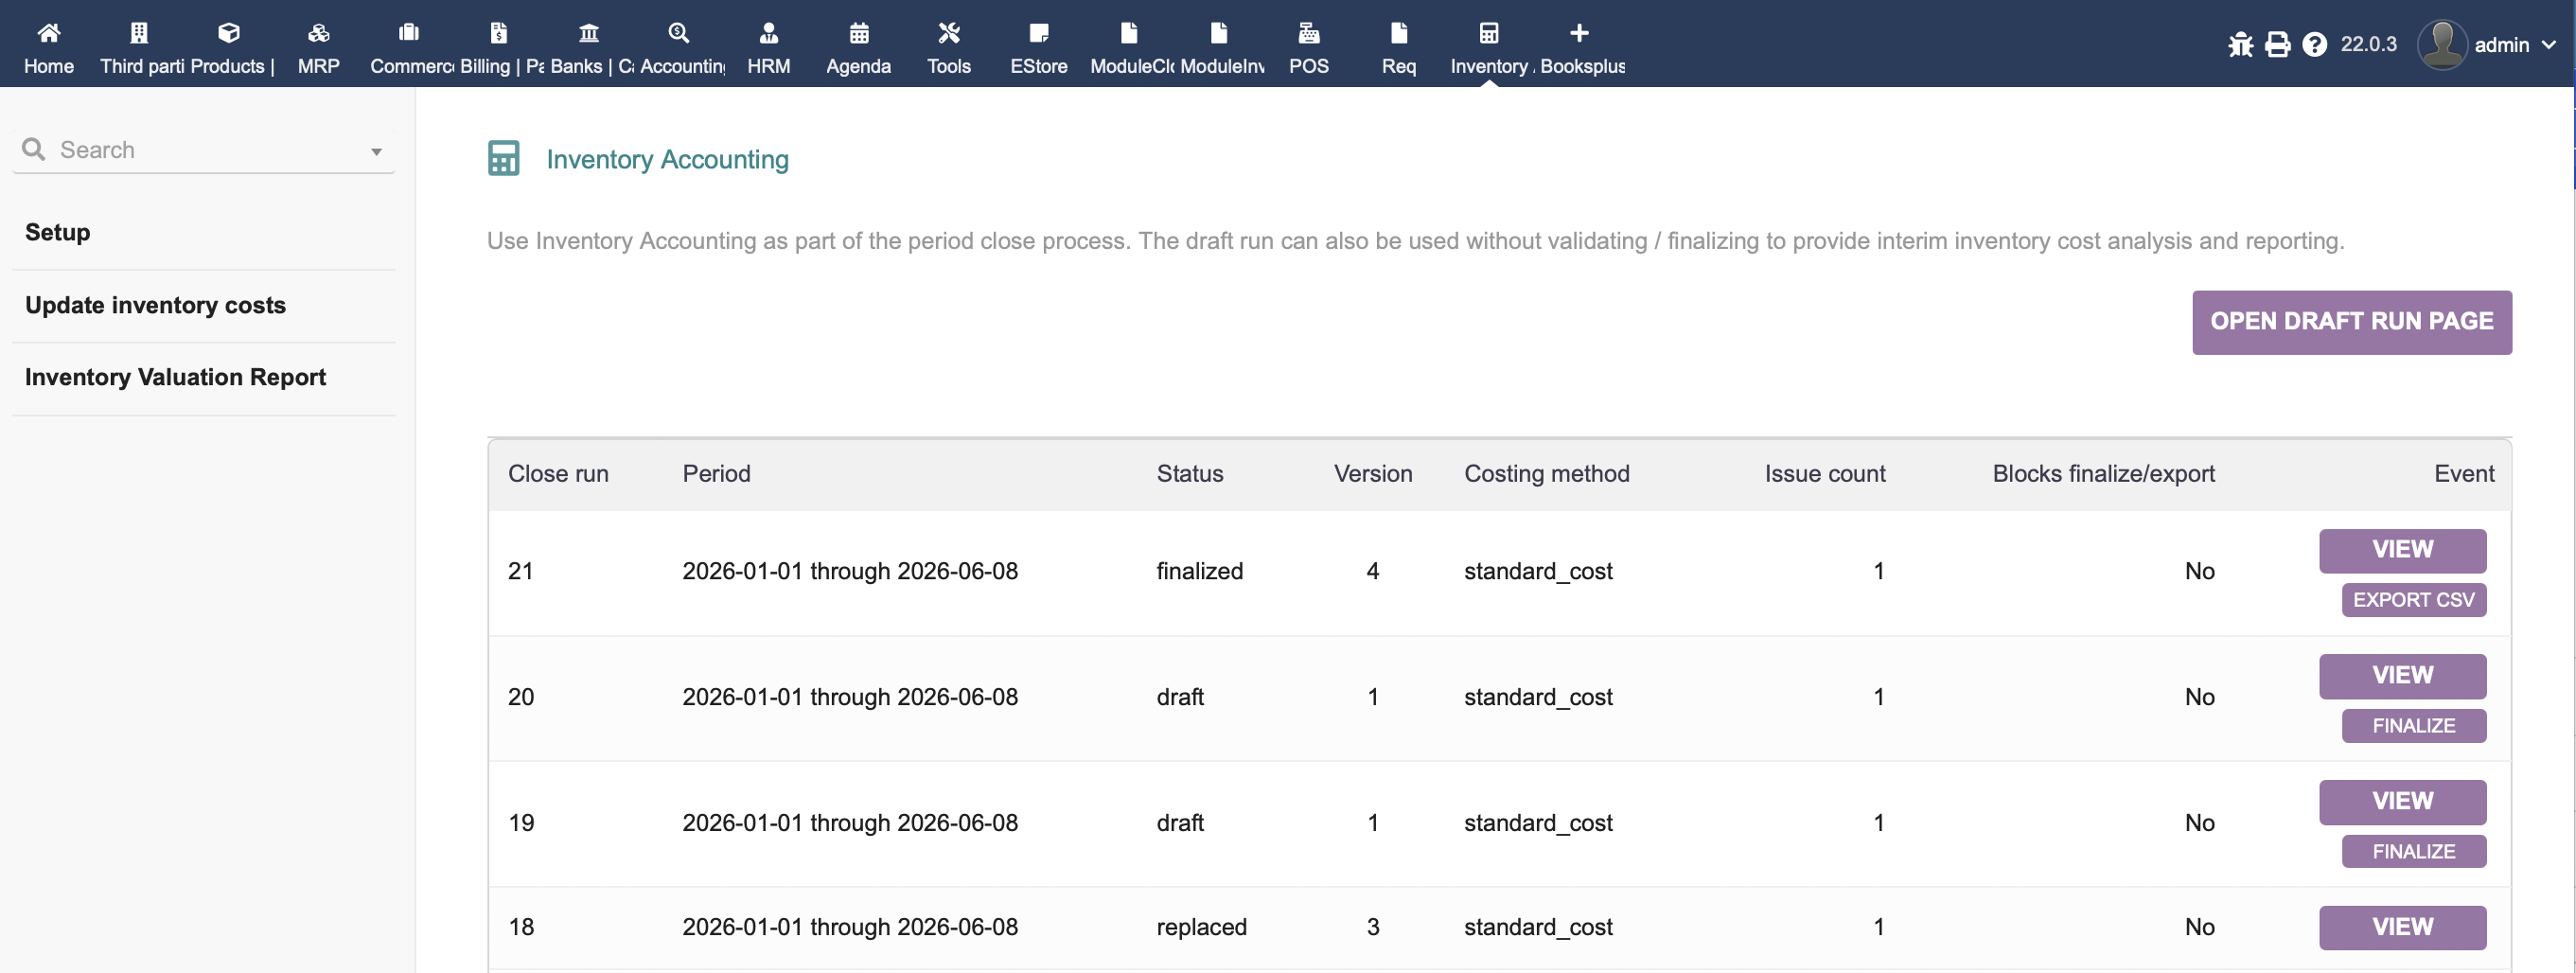Click the Issue count column header
Viewport: 2576px width, 973px height.
[x=1825, y=474]
